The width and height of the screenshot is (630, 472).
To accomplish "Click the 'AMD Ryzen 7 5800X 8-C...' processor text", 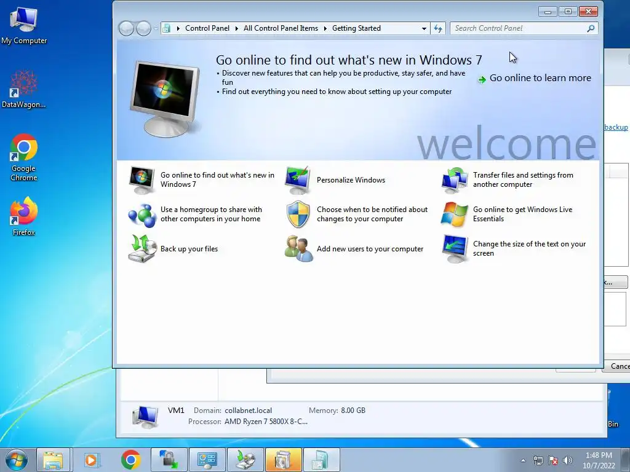I will pos(266,422).
